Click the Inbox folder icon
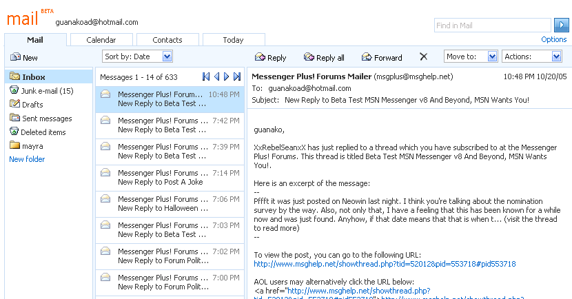 15,76
